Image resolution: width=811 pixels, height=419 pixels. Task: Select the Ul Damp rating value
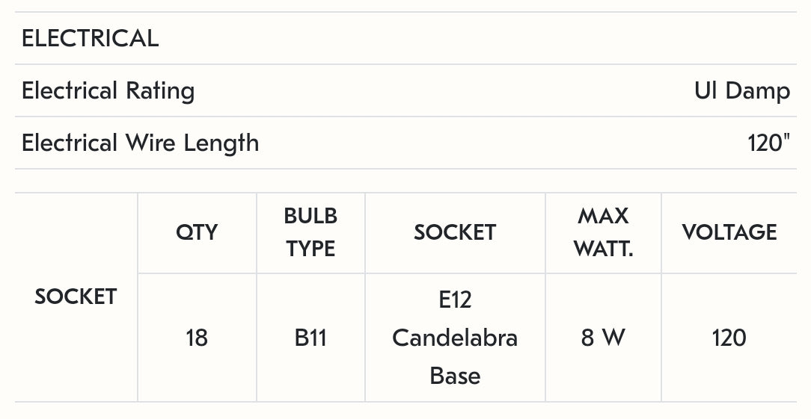741,91
